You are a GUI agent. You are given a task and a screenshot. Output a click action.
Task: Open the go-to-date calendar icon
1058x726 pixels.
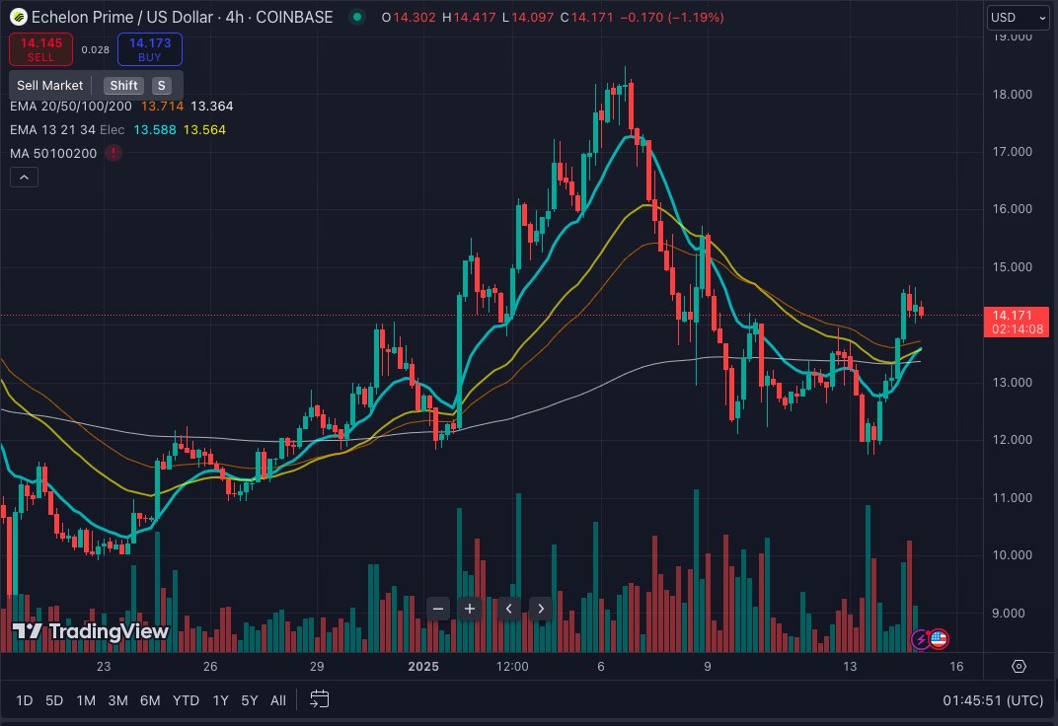[x=319, y=699]
